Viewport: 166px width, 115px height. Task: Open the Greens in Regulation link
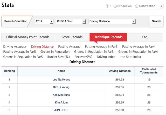click(x=55, y=52)
